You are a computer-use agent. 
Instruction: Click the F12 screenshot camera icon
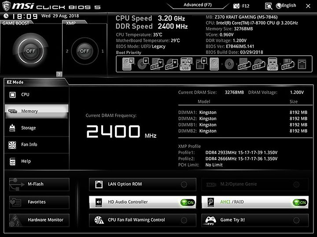[x=236, y=6]
